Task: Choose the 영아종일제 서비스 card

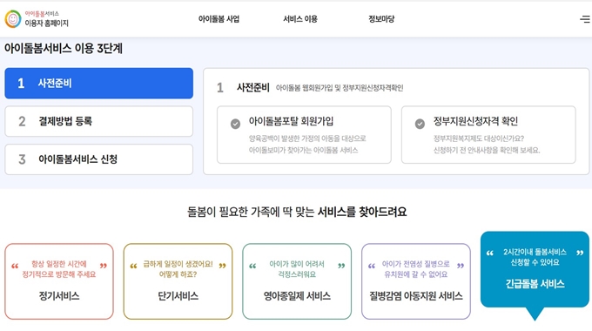Action: click(297, 281)
